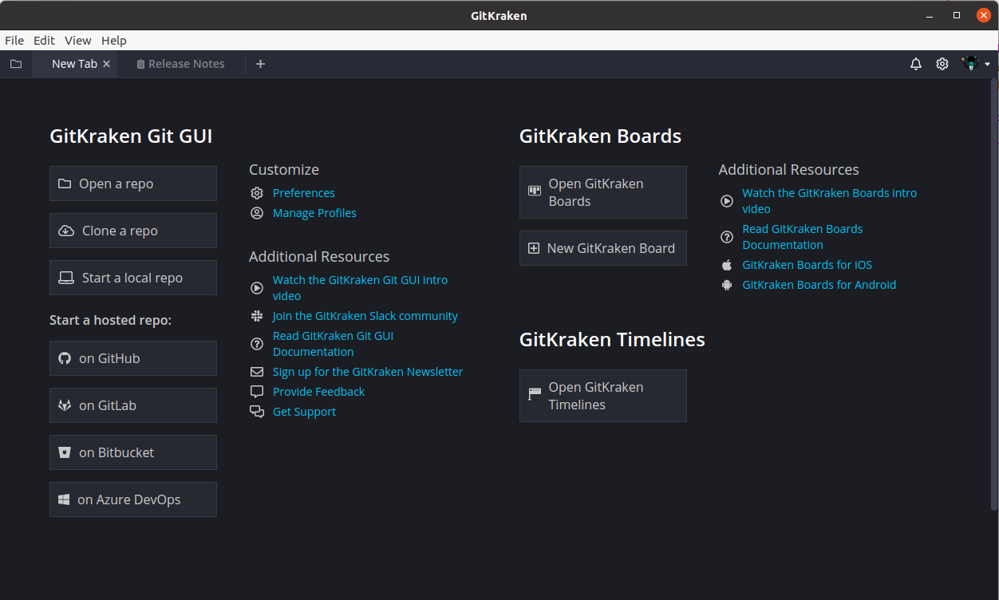Start a hosted repo on Azure DevOps
The image size is (999, 600).
pos(133,499)
